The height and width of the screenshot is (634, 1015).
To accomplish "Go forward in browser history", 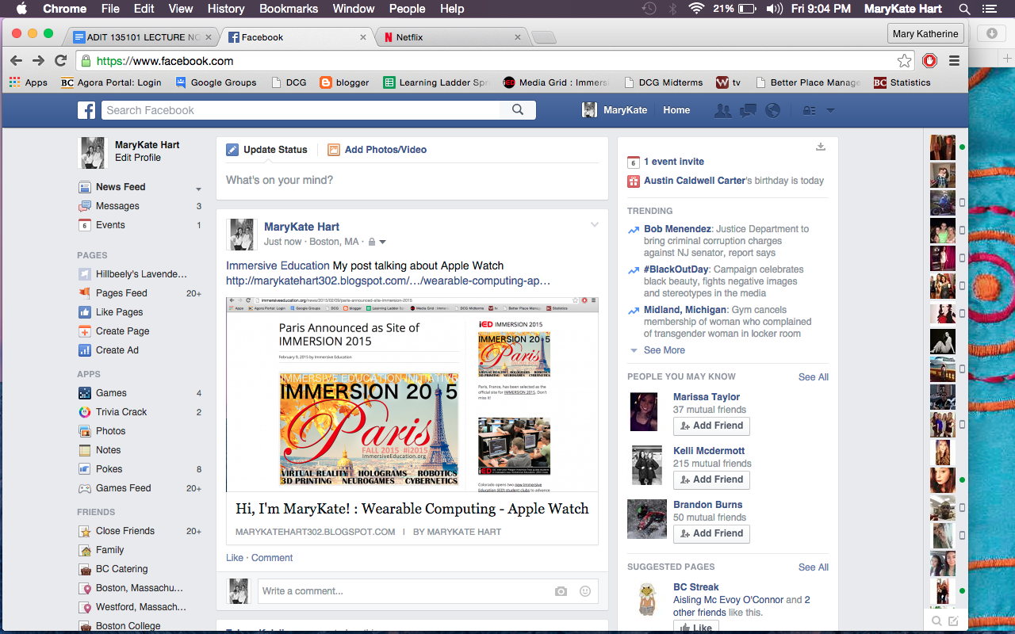I will point(38,61).
